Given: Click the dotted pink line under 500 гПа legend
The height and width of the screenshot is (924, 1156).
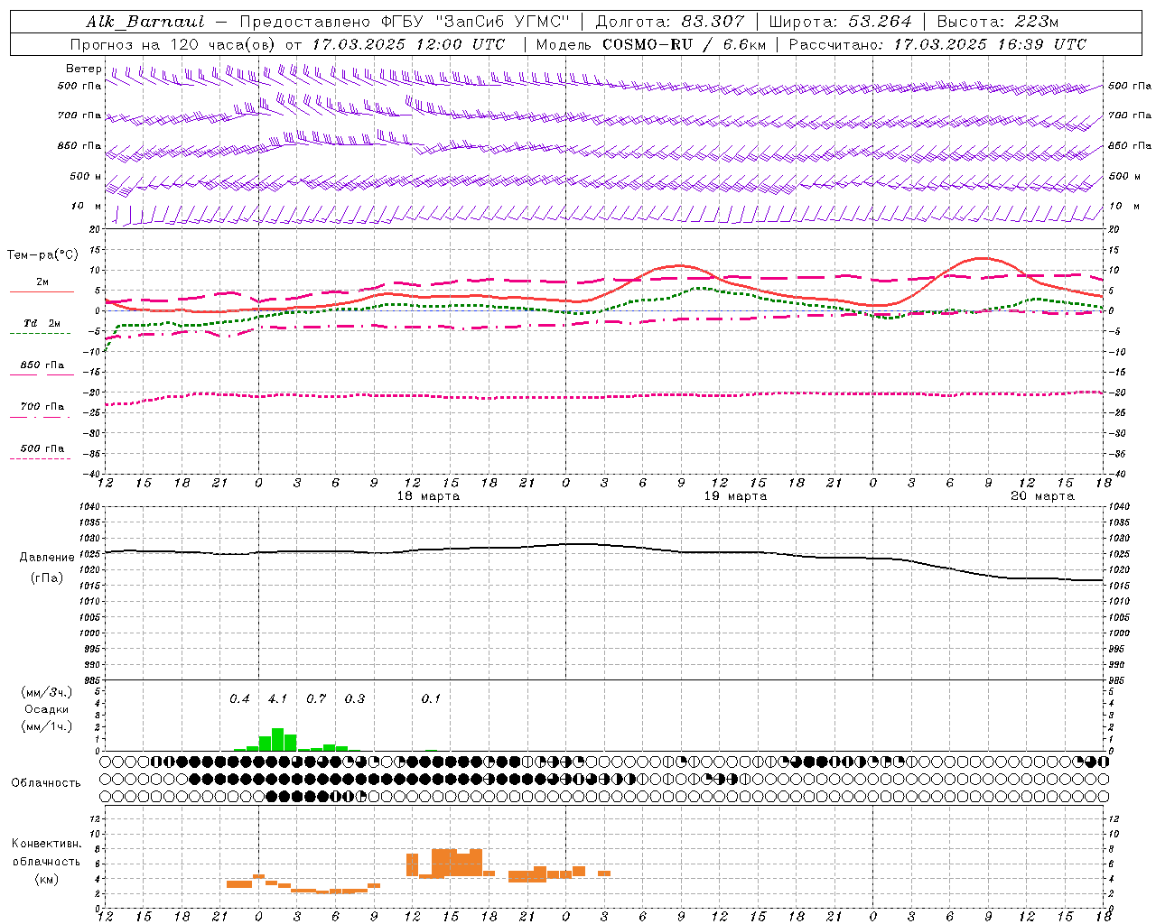Looking at the screenshot, I should 40,459.
